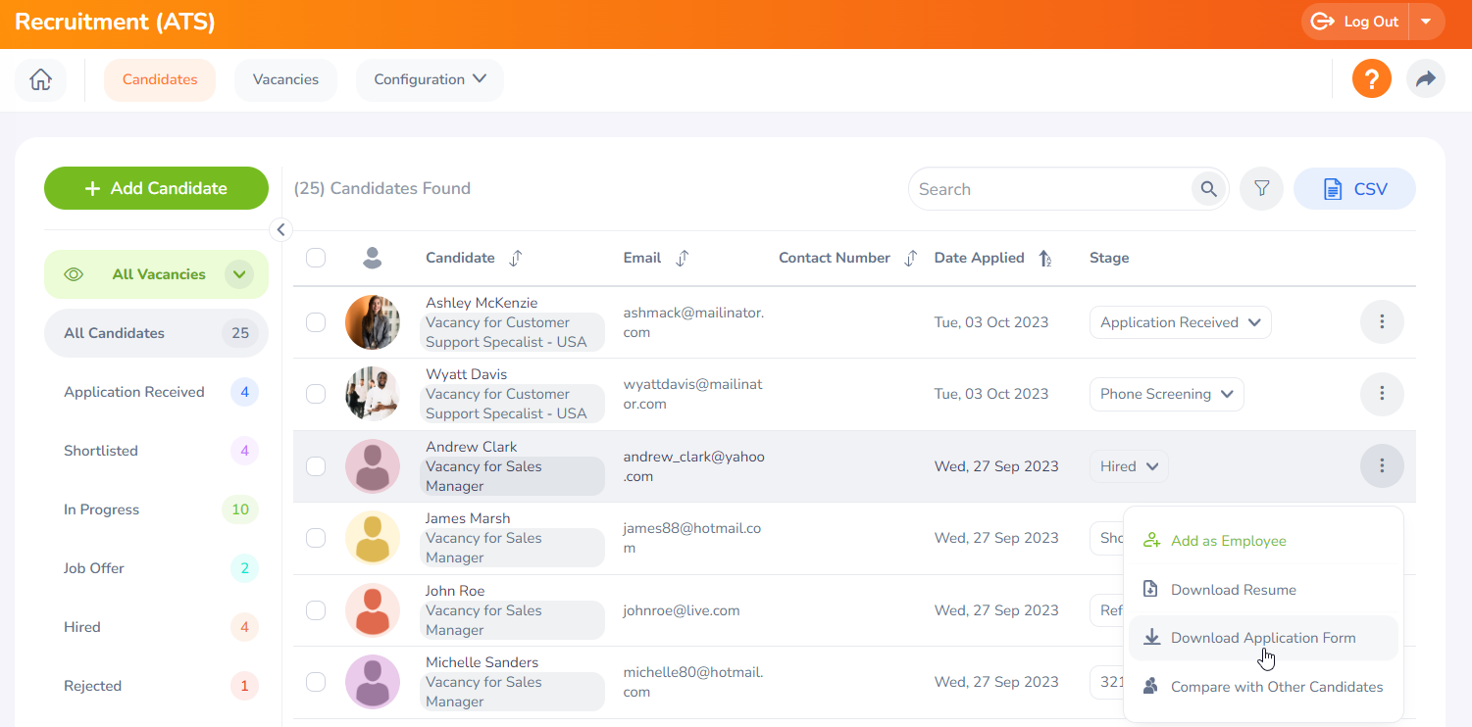Viewport: 1472px width, 727px height.
Task: Click into the Search input field
Action: 1049,189
